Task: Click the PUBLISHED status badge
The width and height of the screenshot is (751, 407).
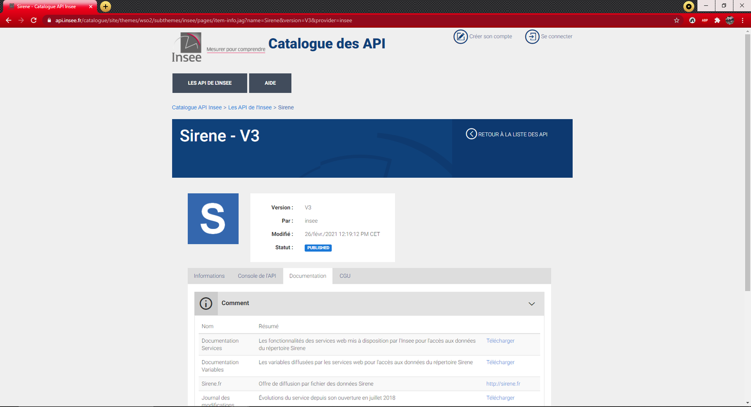Action: 318,248
